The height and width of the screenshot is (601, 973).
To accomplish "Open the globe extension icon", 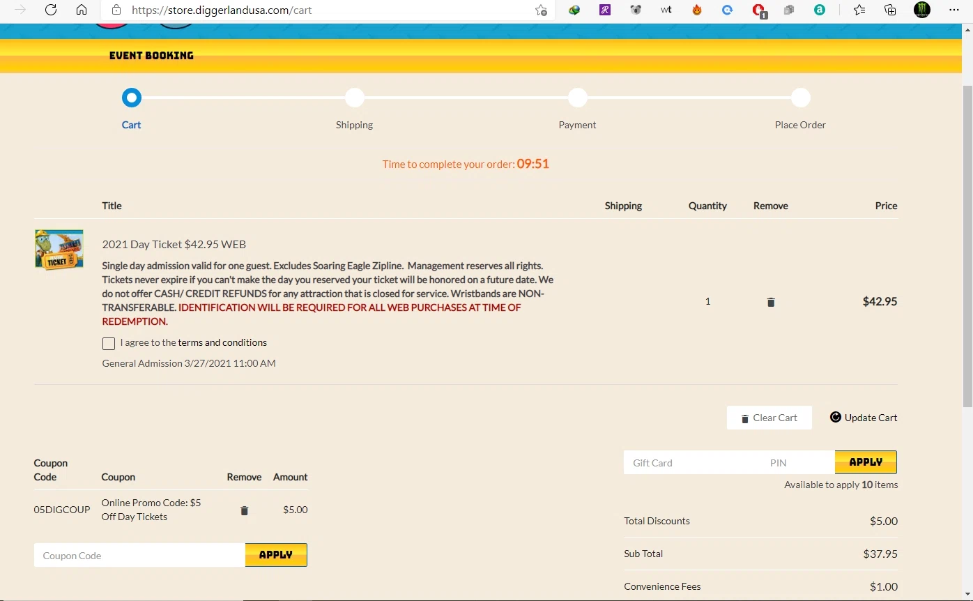I will (574, 10).
